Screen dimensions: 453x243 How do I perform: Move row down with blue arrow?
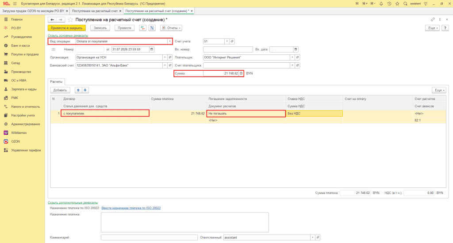click(85, 90)
